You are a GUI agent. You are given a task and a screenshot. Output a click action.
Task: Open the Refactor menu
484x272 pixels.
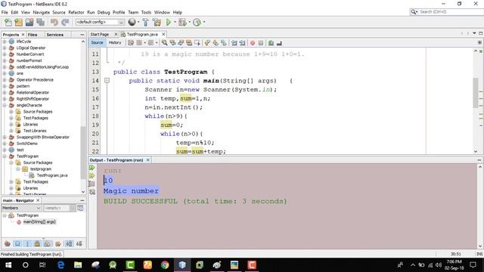coord(76,12)
